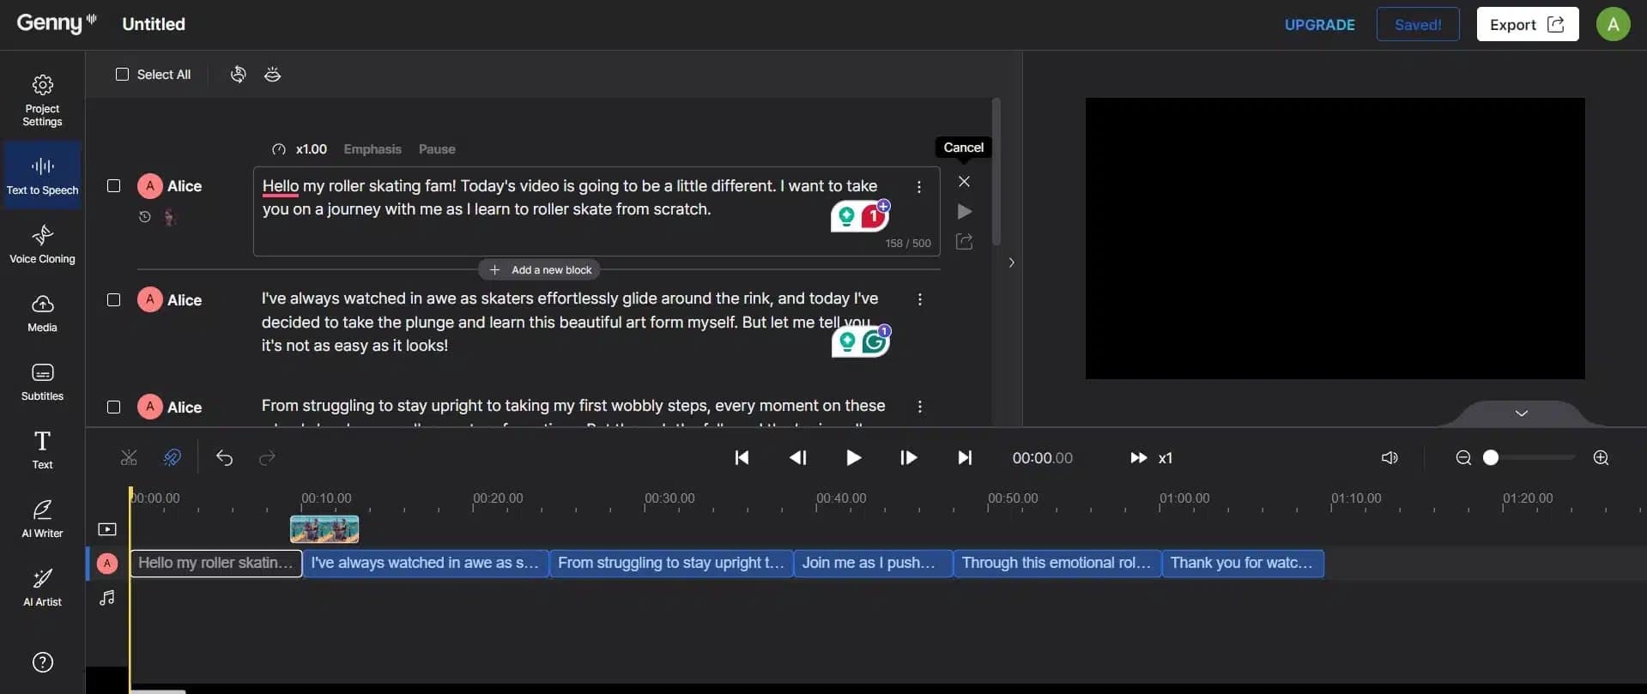1647x694 pixels.
Task: Open options menu for I've always watched block
Action: (919, 299)
